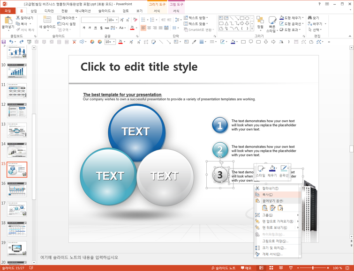The height and width of the screenshot is (271, 354).
Task: Click the 다시 설정 reset button
Action: [67, 24]
